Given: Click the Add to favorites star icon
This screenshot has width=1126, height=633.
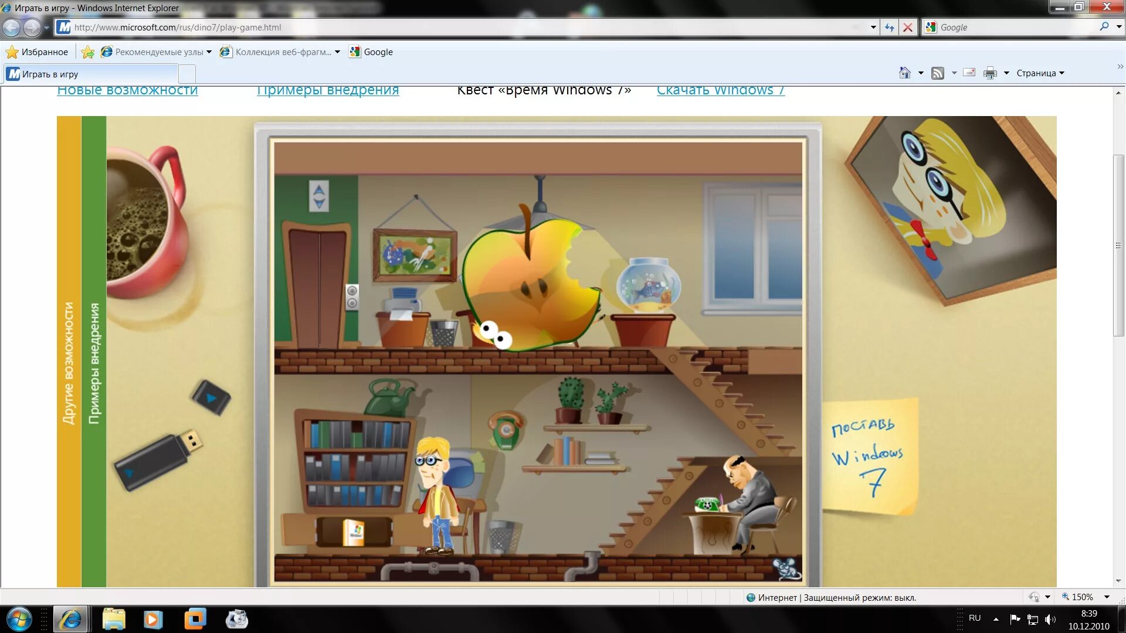Looking at the screenshot, I should (88, 52).
